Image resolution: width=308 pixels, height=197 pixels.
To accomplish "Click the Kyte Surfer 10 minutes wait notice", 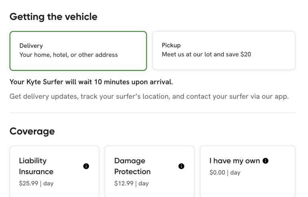I will pos(91,82).
